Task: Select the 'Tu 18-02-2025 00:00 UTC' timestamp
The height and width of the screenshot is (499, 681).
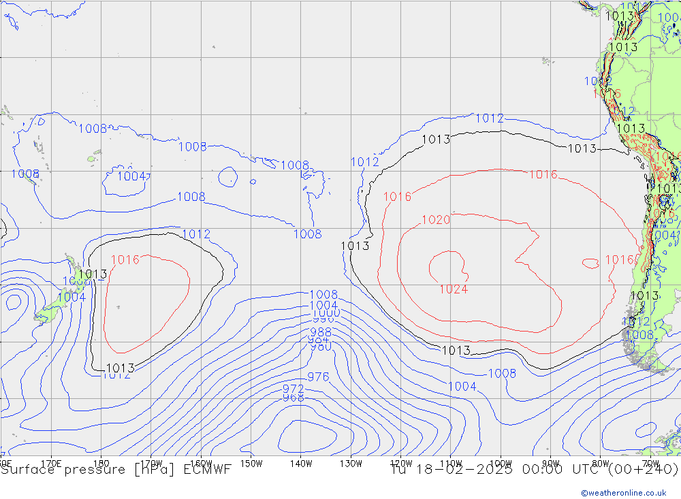Action: (496, 470)
